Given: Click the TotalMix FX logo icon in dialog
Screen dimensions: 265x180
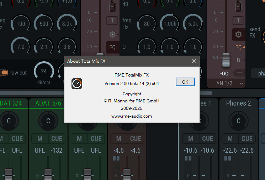Looking at the screenshot, I should (76, 84).
